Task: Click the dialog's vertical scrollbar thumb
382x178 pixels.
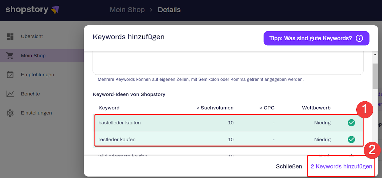Action: [x=375, y=76]
